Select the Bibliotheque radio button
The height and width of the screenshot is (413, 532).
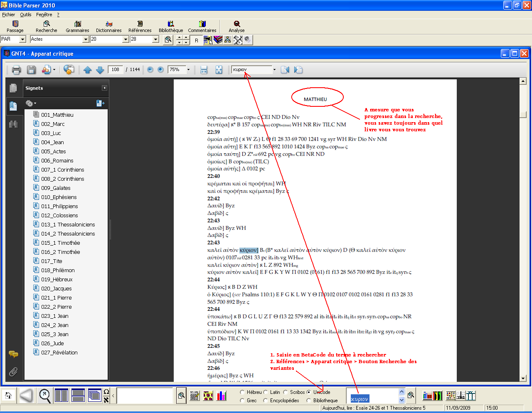pos(309,401)
